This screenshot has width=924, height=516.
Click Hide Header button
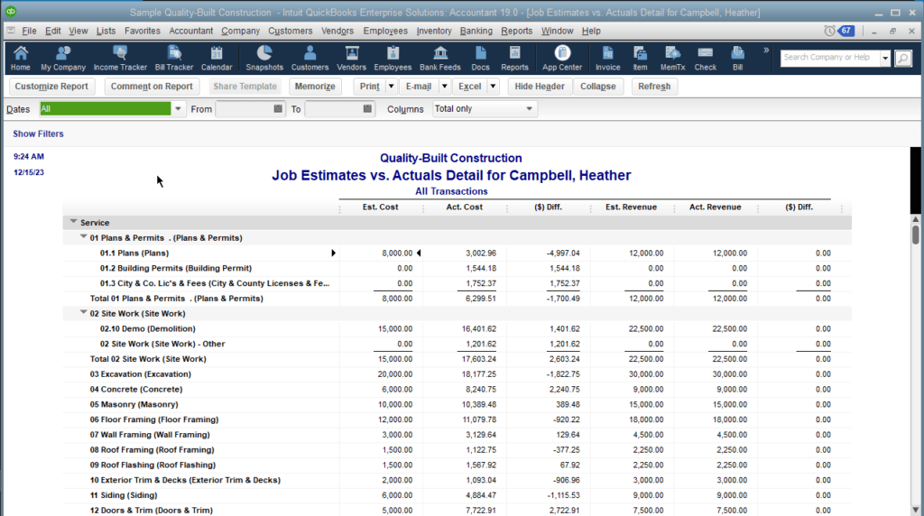click(540, 87)
